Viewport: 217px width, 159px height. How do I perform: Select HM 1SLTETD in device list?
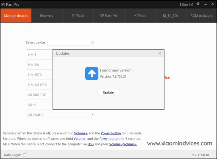(40, 85)
